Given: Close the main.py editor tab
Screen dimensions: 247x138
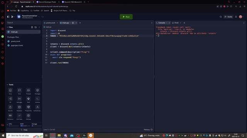Looking at the screenshot, I should coord(76,23).
